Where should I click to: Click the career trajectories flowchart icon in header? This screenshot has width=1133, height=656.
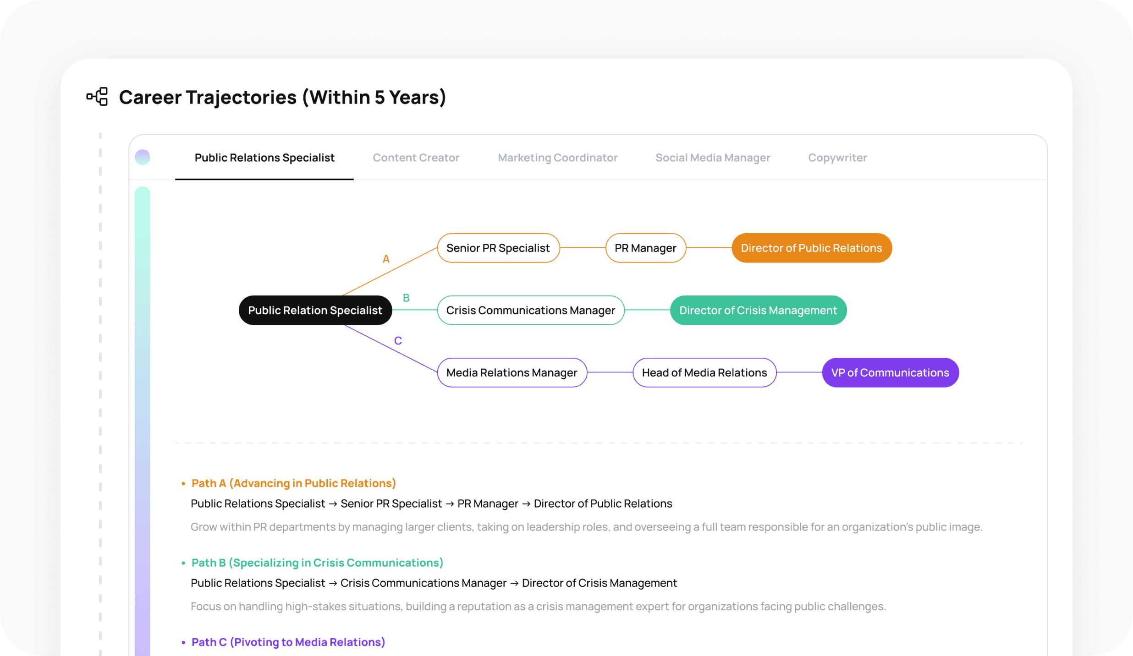tap(96, 97)
